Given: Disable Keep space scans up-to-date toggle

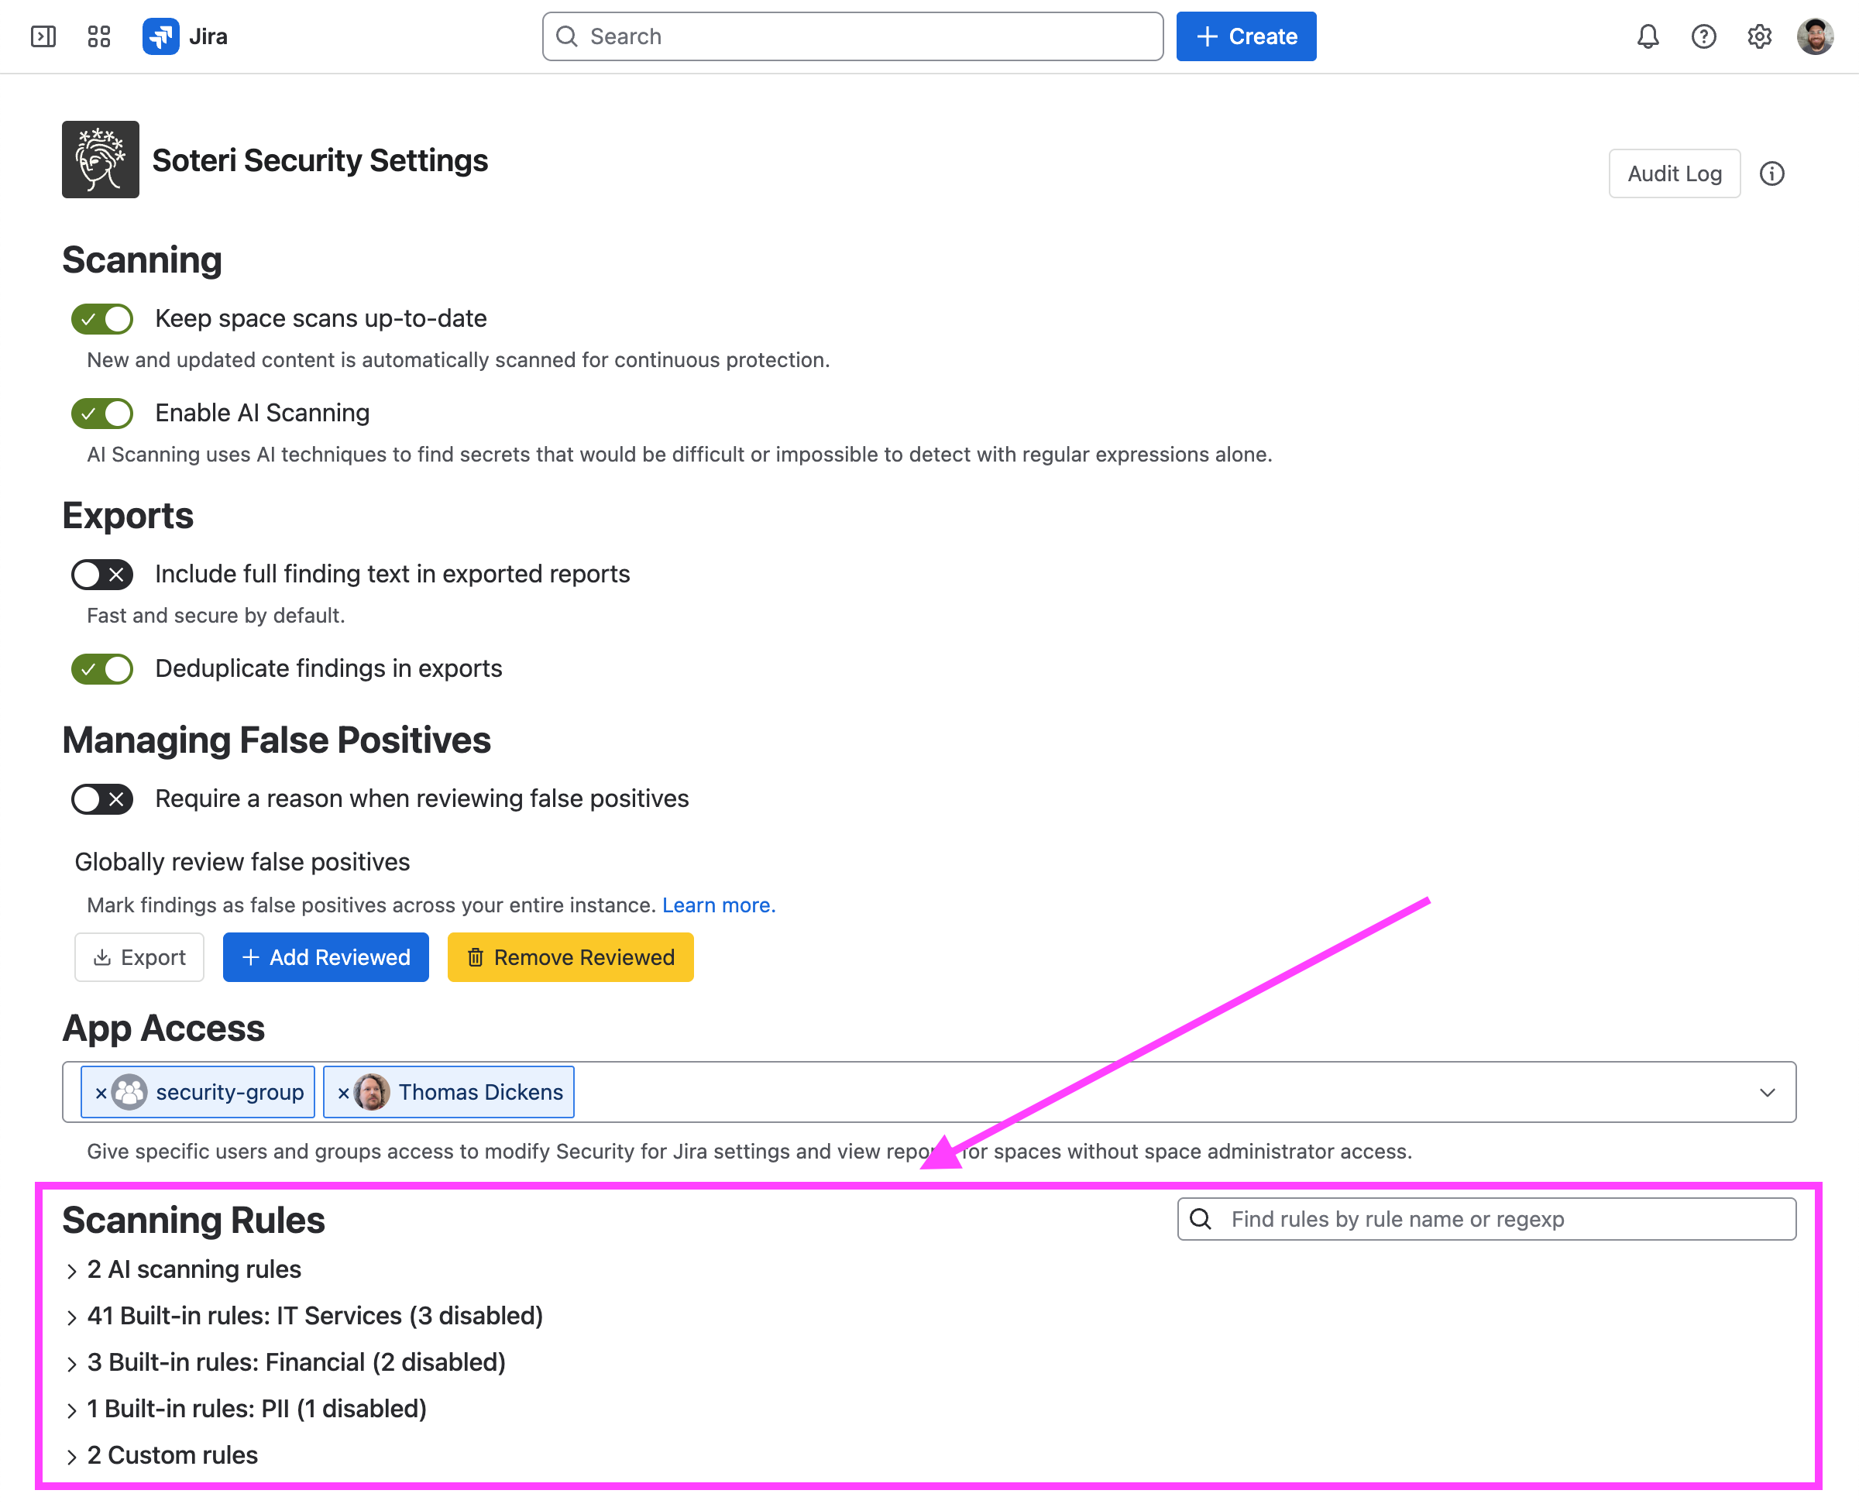Looking at the screenshot, I should pyautogui.click(x=102, y=319).
